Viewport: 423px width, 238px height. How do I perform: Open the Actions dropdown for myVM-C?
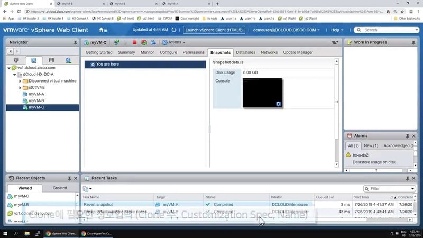coord(174,42)
